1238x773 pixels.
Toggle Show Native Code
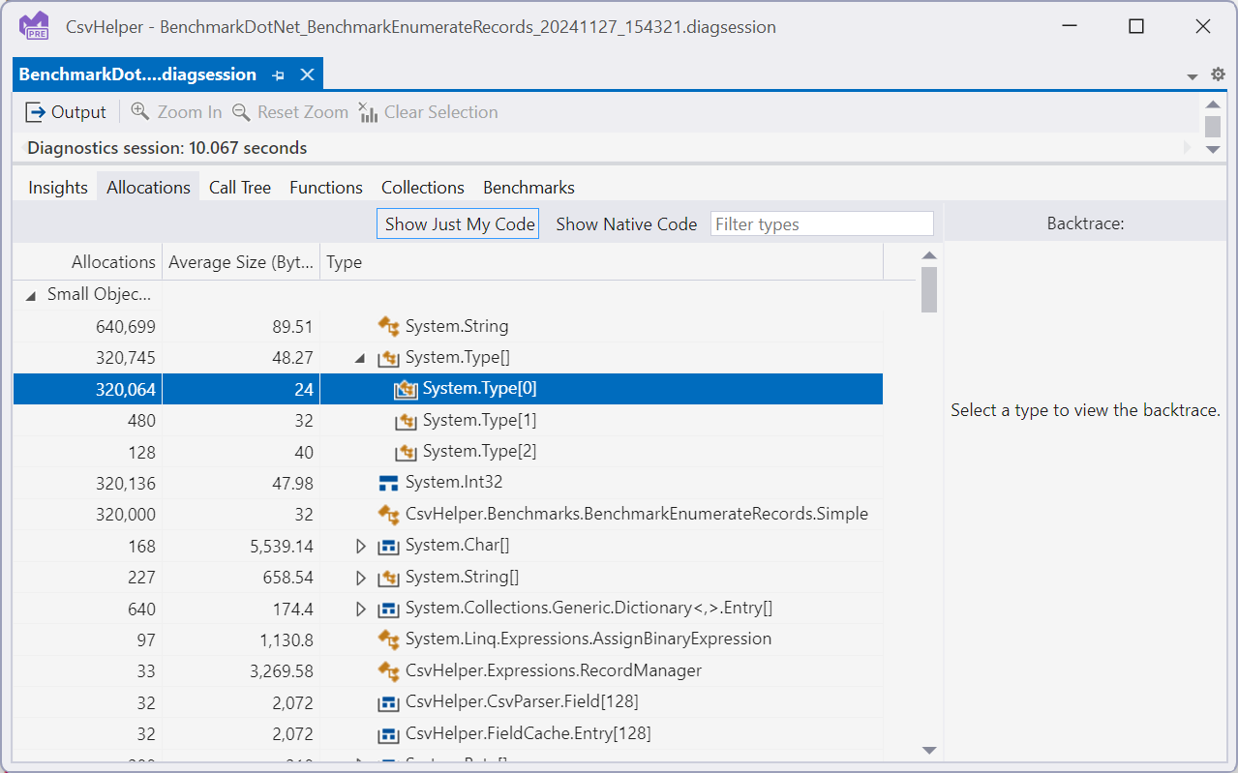point(626,224)
